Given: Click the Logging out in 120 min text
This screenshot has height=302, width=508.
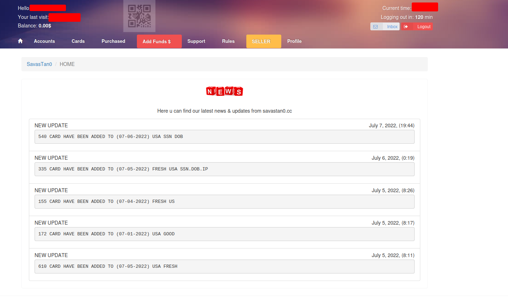Looking at the screenshot, I should tap(407, 17).
